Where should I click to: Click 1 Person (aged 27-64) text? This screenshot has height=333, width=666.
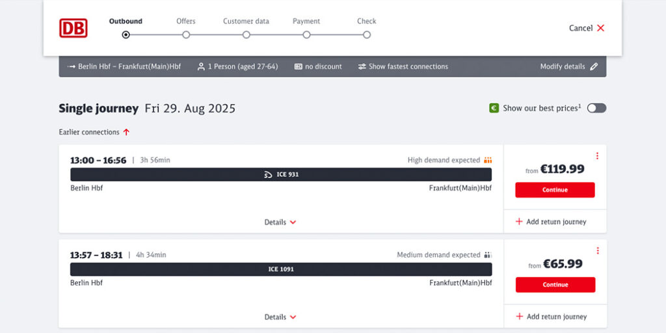[243, 67]
